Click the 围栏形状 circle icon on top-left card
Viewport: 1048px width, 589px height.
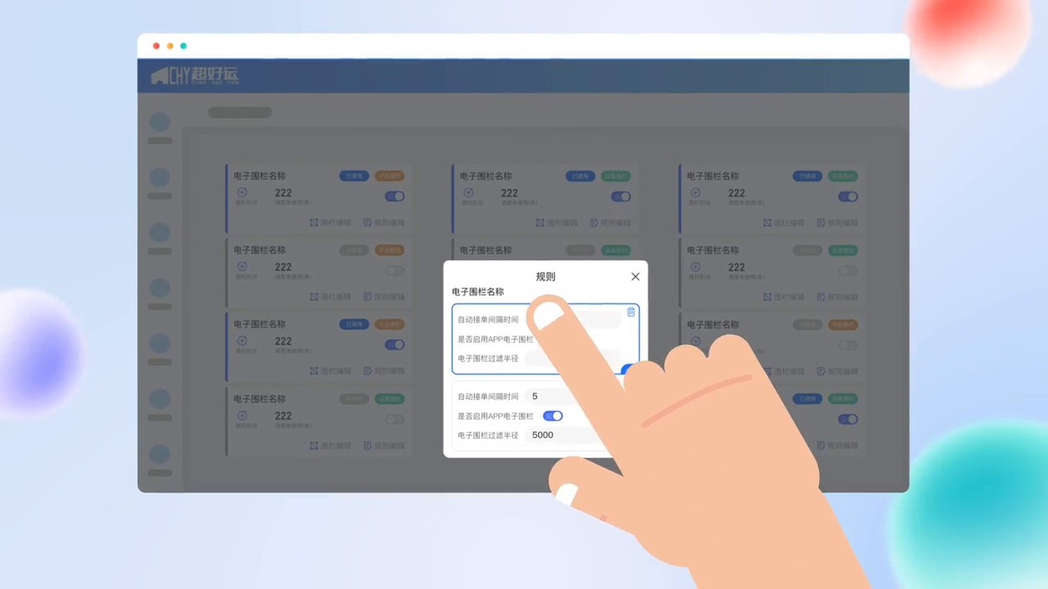pos(242,192)
